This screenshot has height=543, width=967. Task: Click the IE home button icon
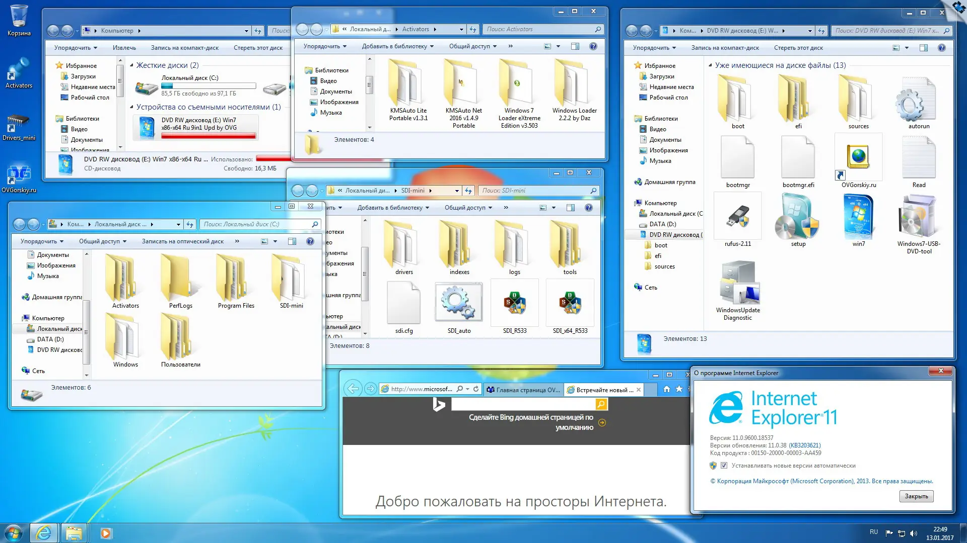666,389
